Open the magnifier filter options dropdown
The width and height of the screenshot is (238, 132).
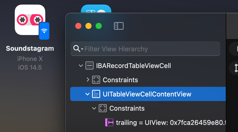pos(82,49)
